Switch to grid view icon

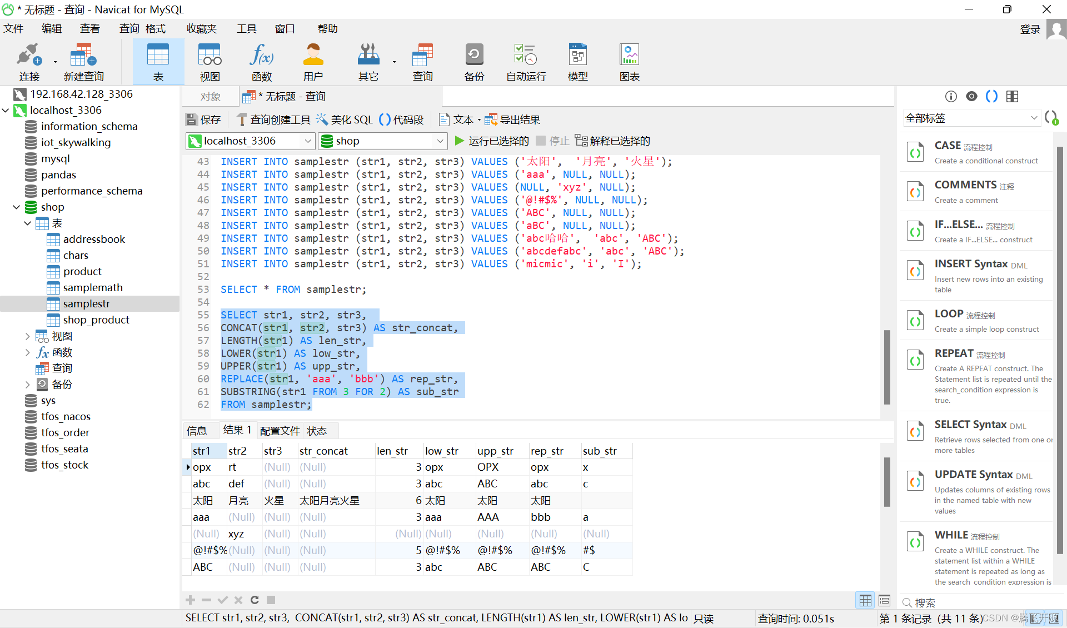click(865, 600)
